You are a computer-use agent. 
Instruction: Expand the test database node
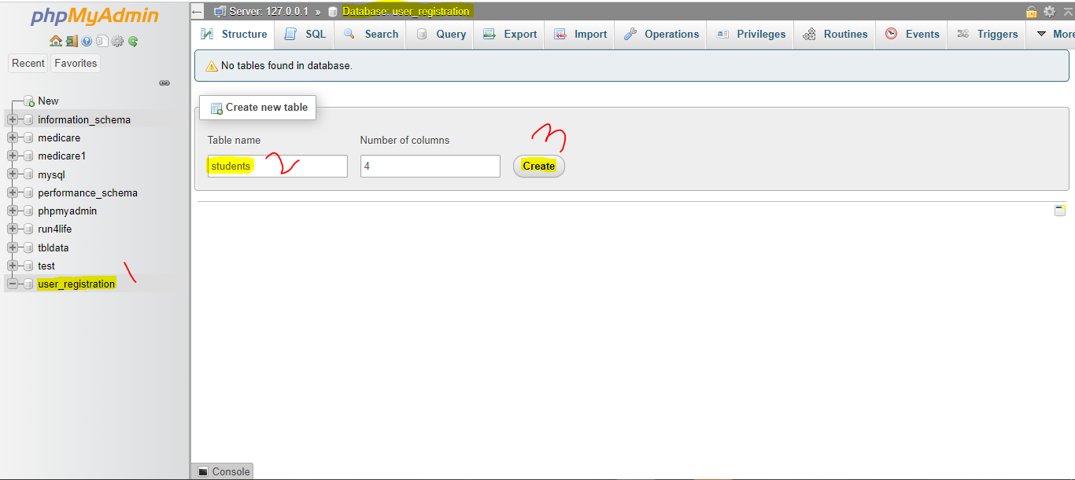coord(13,266)
